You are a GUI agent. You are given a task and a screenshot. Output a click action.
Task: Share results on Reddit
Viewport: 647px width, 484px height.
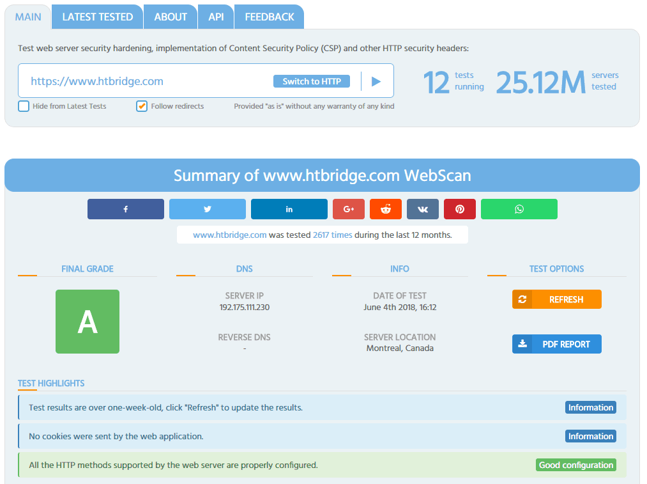(386, 209)
